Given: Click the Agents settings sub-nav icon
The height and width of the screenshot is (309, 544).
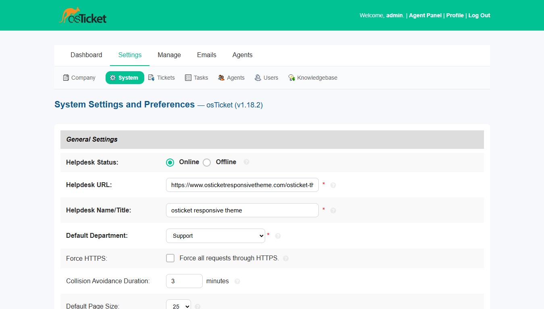Looking at the screenshot, I should coord(221,78).
